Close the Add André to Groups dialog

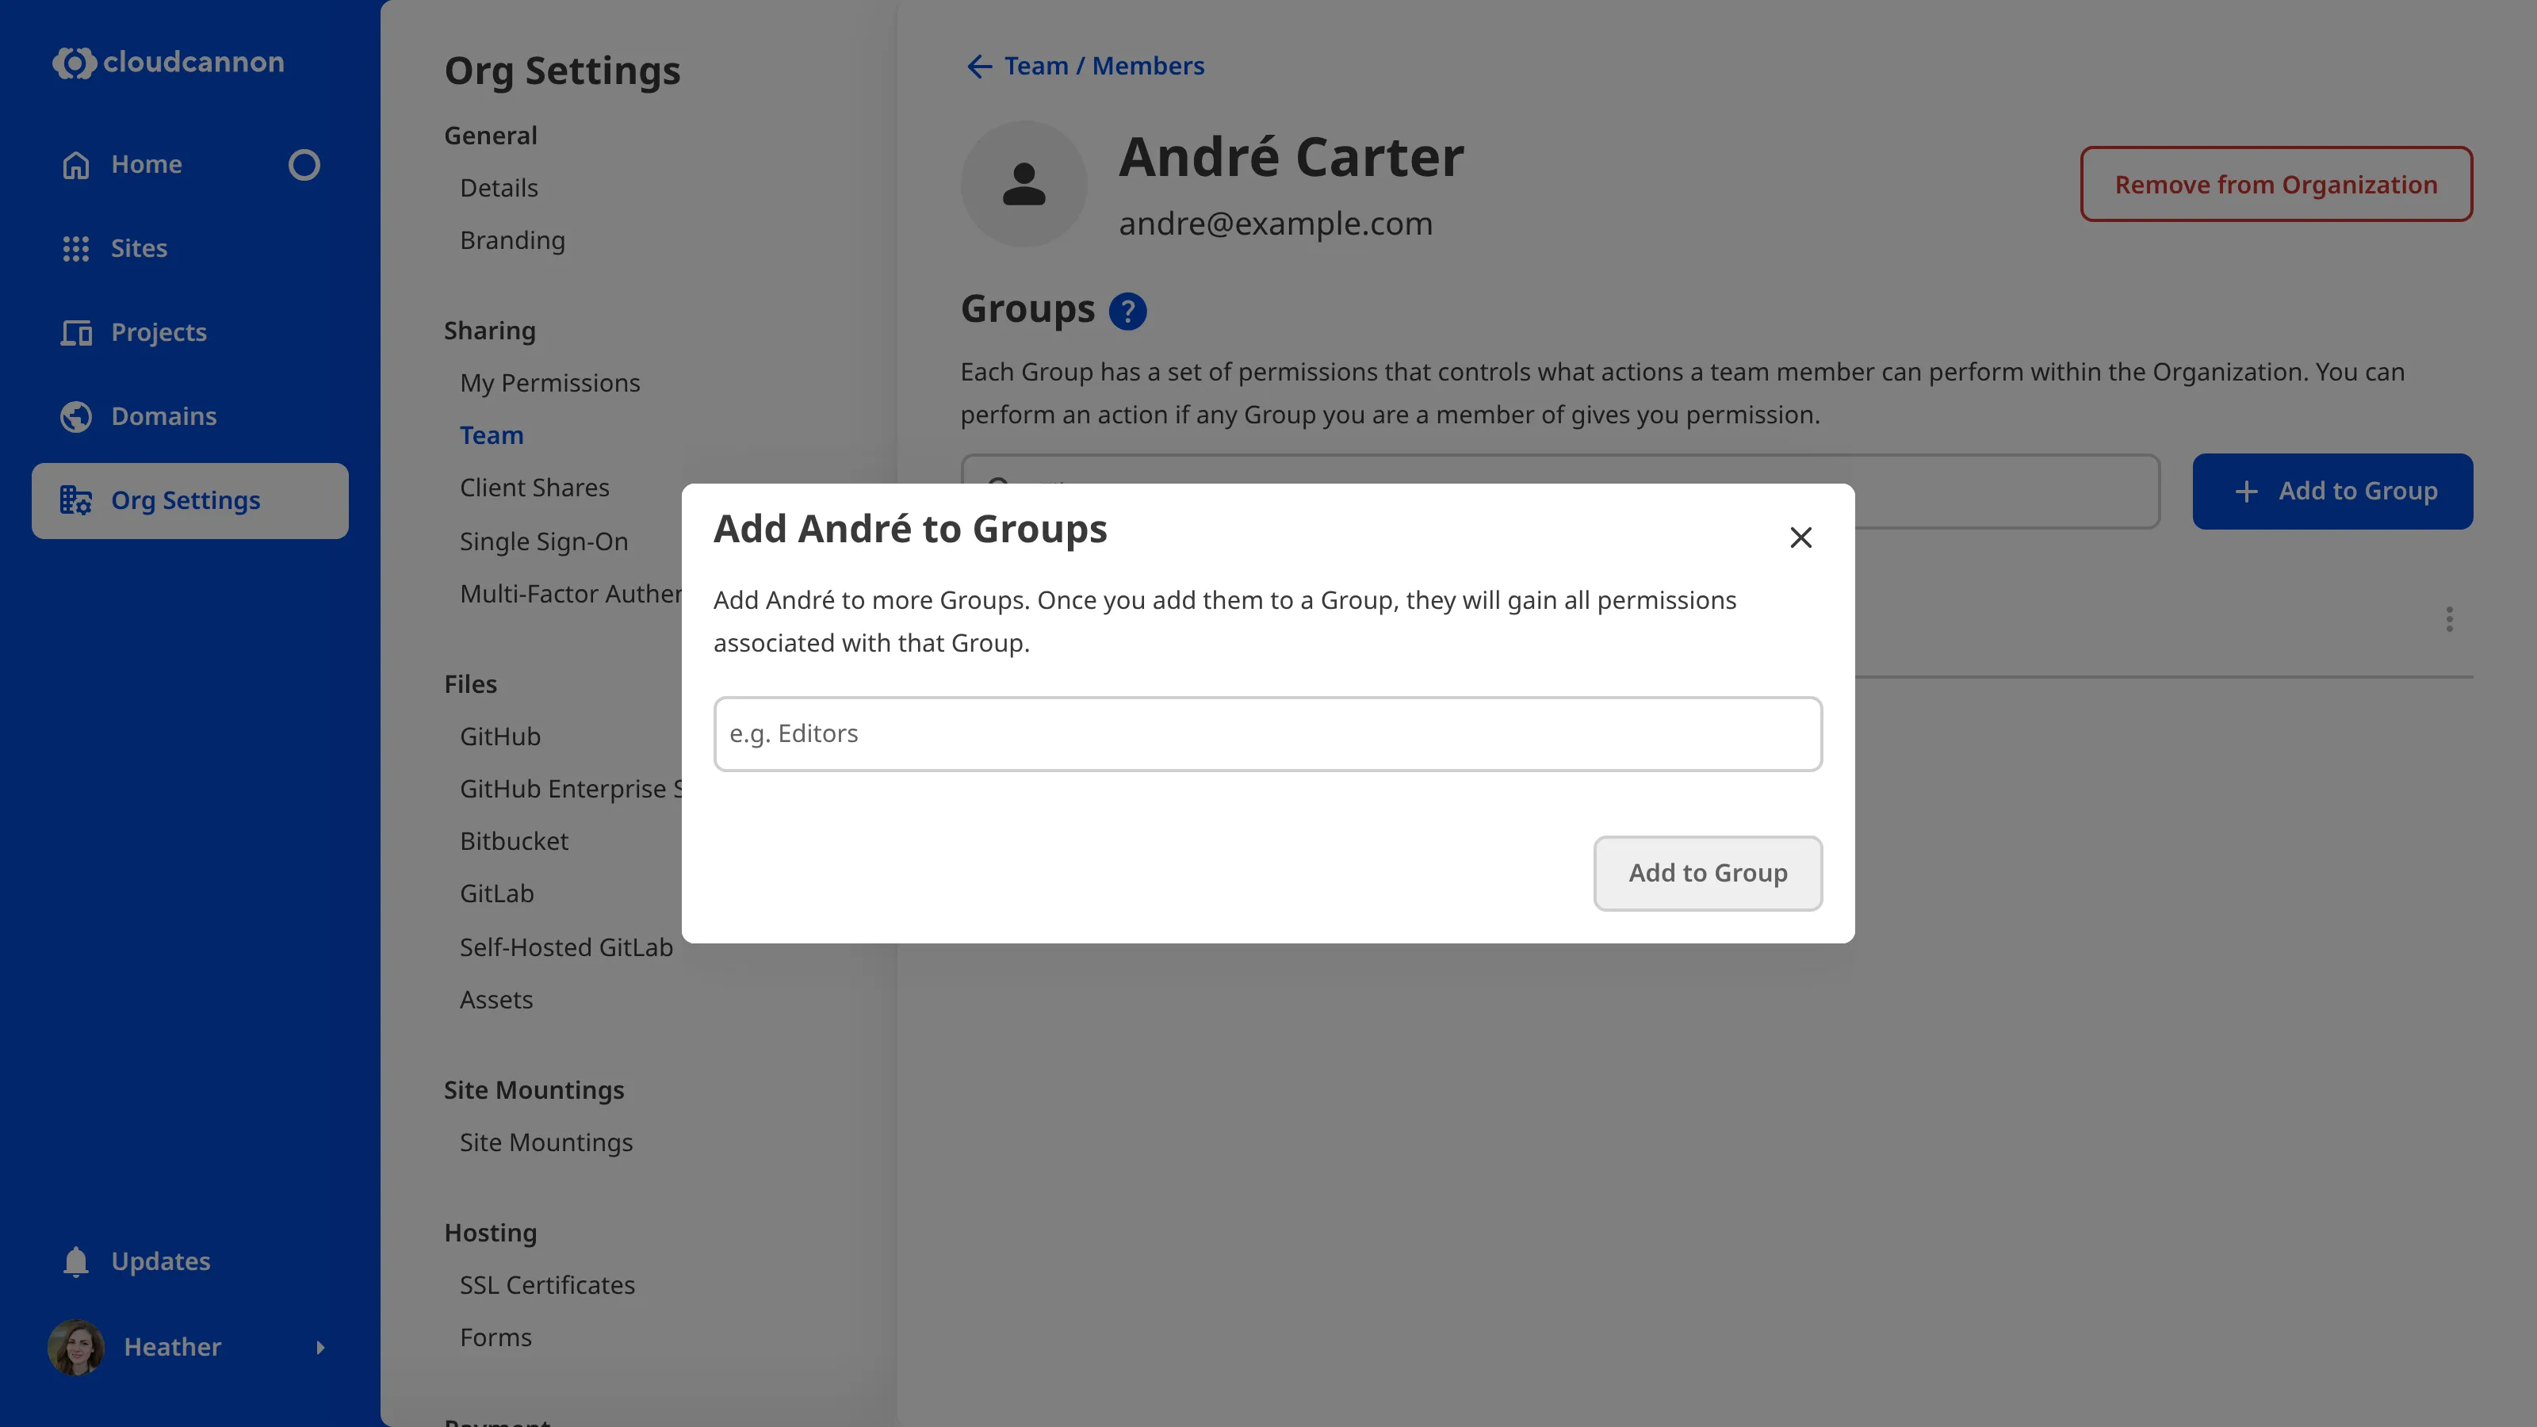[1801, 537]
